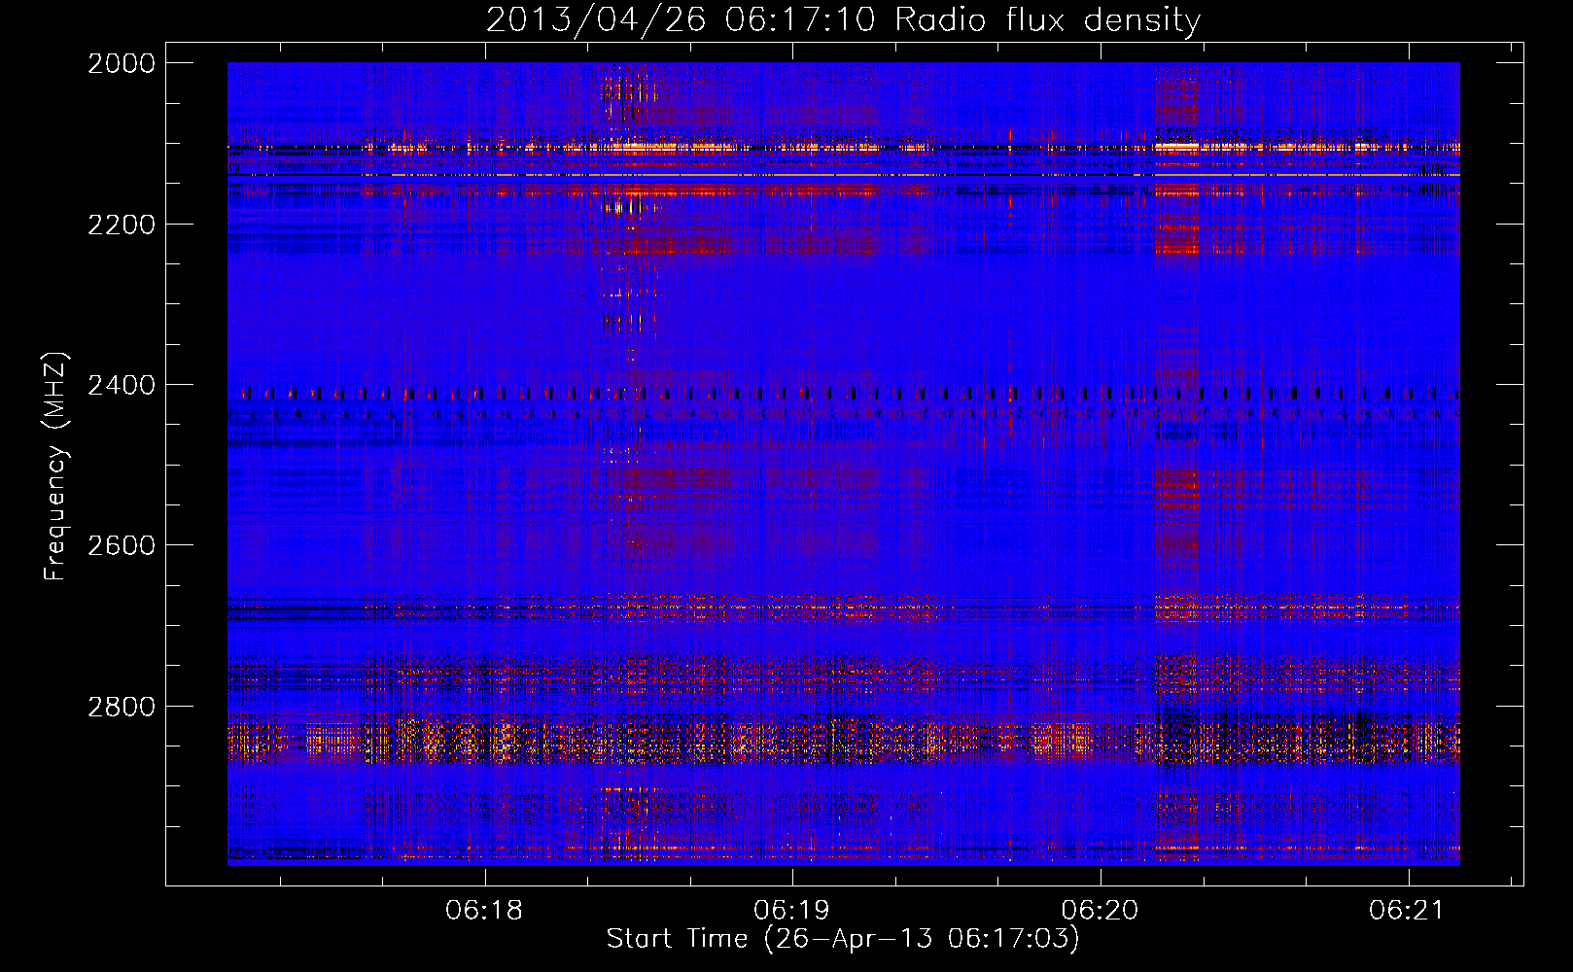Click the 06:18 time tick label

[484, 910]
